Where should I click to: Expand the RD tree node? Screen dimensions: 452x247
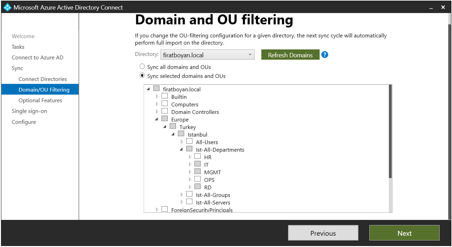pyautogui.click(x=190, y=187)
